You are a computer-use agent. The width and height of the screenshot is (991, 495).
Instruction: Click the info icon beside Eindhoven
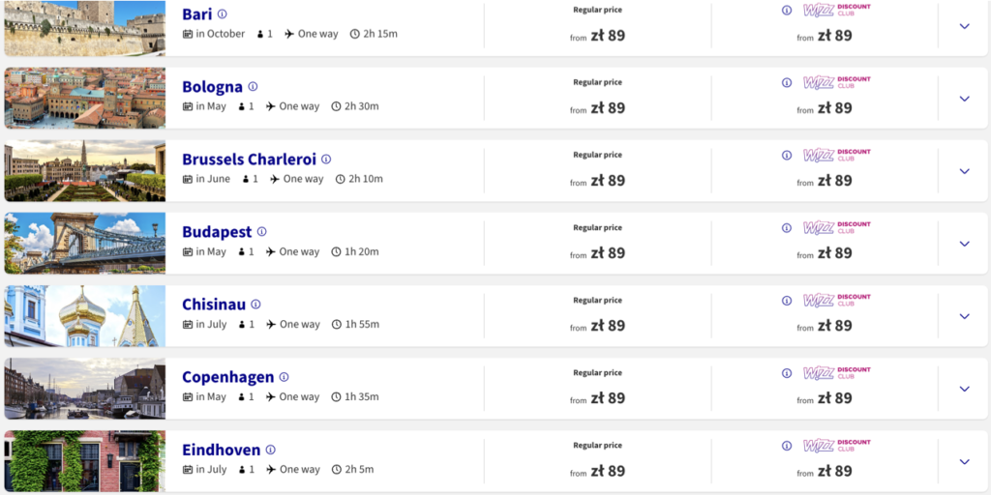point(270,450)
